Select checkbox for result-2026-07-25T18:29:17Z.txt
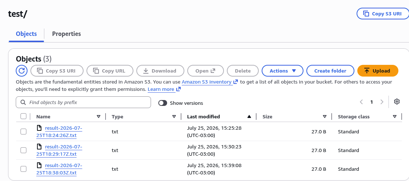The width and height of the screenshot is (409, 181). point(23,150)
